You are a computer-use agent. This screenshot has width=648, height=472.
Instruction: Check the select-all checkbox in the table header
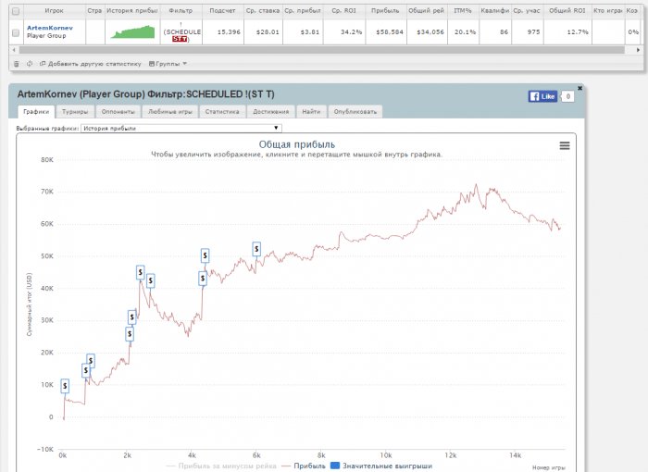[16, 11]
